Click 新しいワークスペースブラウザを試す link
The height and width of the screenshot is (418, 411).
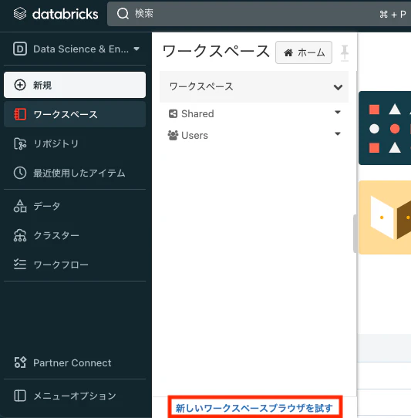[254, 408]
